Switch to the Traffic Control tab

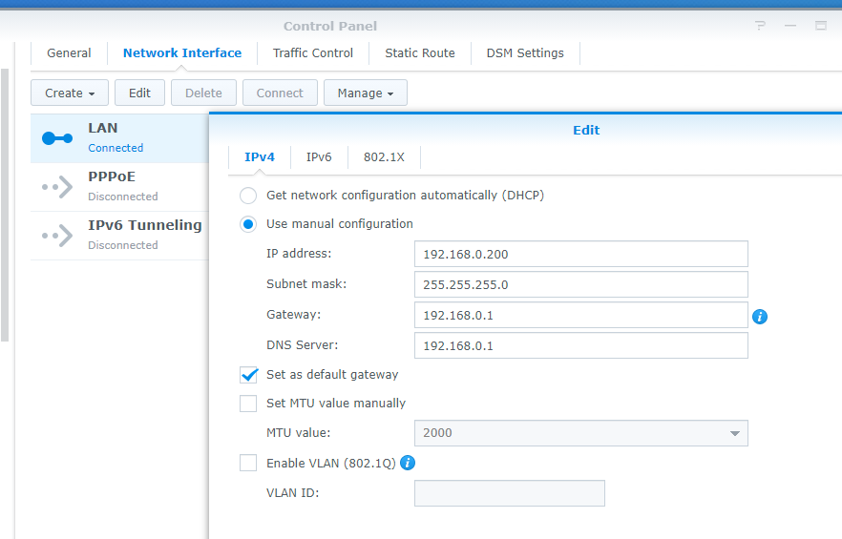pos(313,53)
